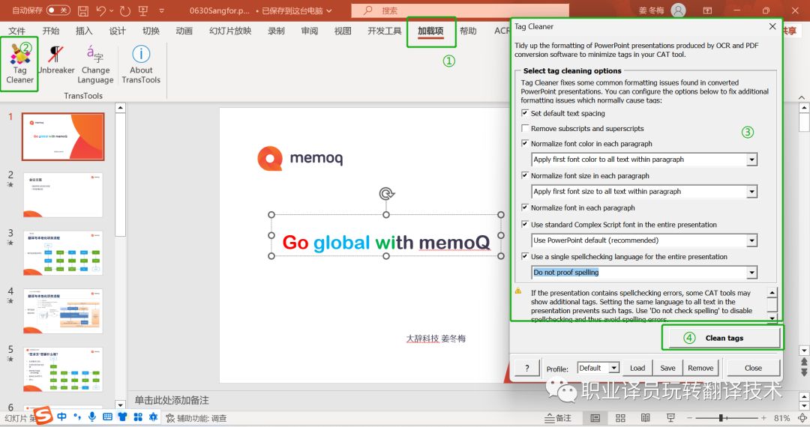Click the Remove profile button
This screenshot has width=810, height=427.
[700, 368]
